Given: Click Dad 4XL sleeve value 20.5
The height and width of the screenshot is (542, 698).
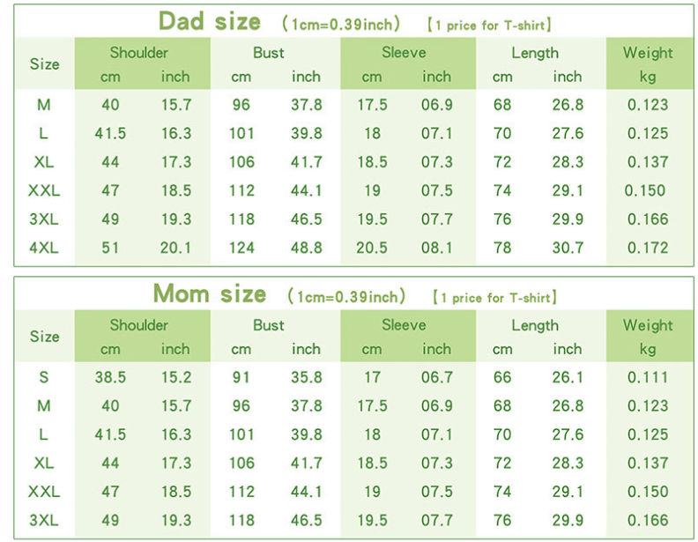Looking at the screenshot, I should pos(372,248).
